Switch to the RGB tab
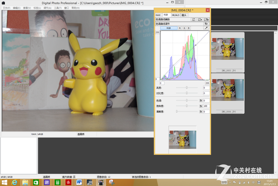Screen dimensions: 278x186 click(x=166, y=15)
